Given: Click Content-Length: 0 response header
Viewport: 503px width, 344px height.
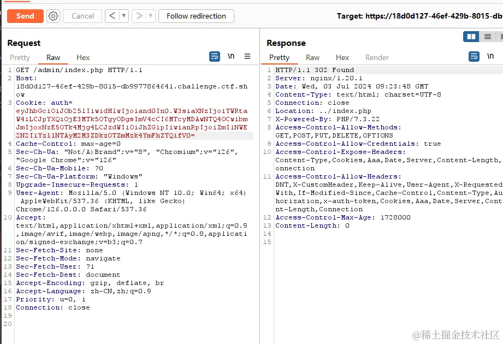Looking at the screenshot, I should tap(312, 226).
